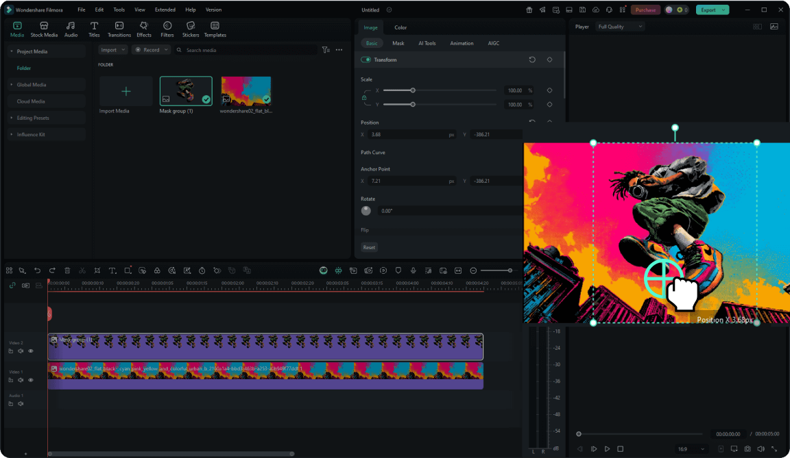The image size is (790, 458).
Task: Click the save project icon in title bar
Action: (582, 10)
